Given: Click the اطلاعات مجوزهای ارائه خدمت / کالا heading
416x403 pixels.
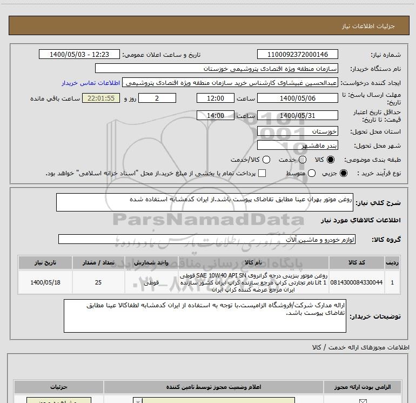Looking at the screenshot, I should pos(360,347).
